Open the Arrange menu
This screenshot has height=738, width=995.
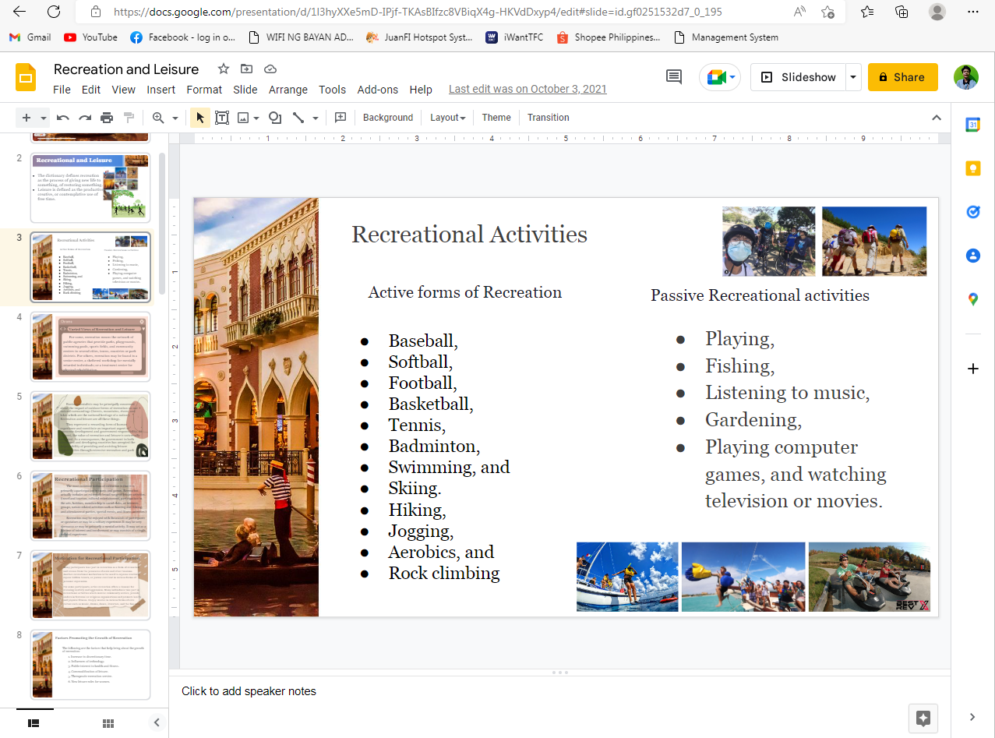[x=288, y=90]
